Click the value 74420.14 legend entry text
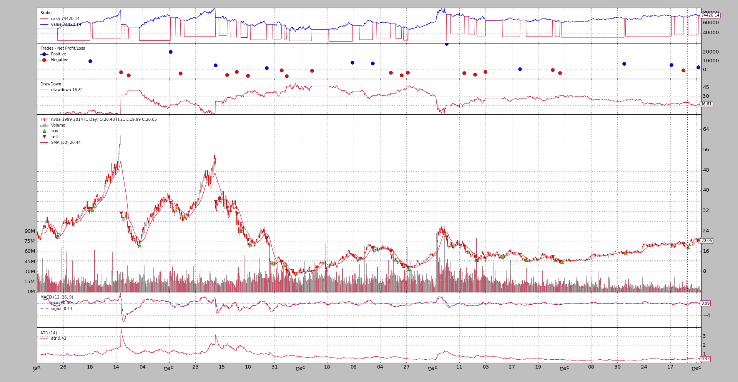Image resolution: width=738 pixels, height=382 pixels. [x=66, y=25]
